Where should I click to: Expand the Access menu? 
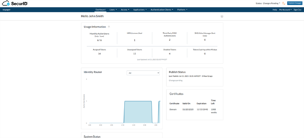click(125, 10)
